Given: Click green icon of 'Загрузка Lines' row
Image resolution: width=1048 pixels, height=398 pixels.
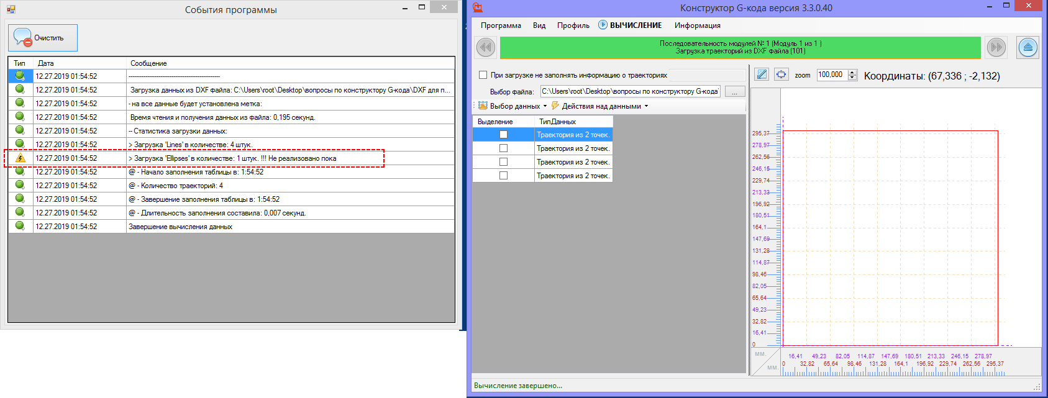Looking at the screenshot, I should 21,144.
